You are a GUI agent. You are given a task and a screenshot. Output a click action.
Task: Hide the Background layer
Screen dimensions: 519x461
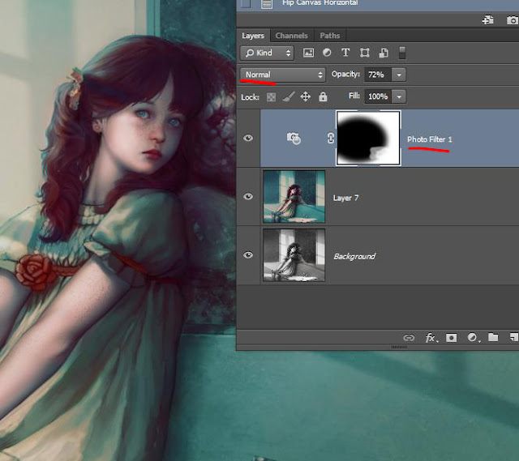pos(248,255)
